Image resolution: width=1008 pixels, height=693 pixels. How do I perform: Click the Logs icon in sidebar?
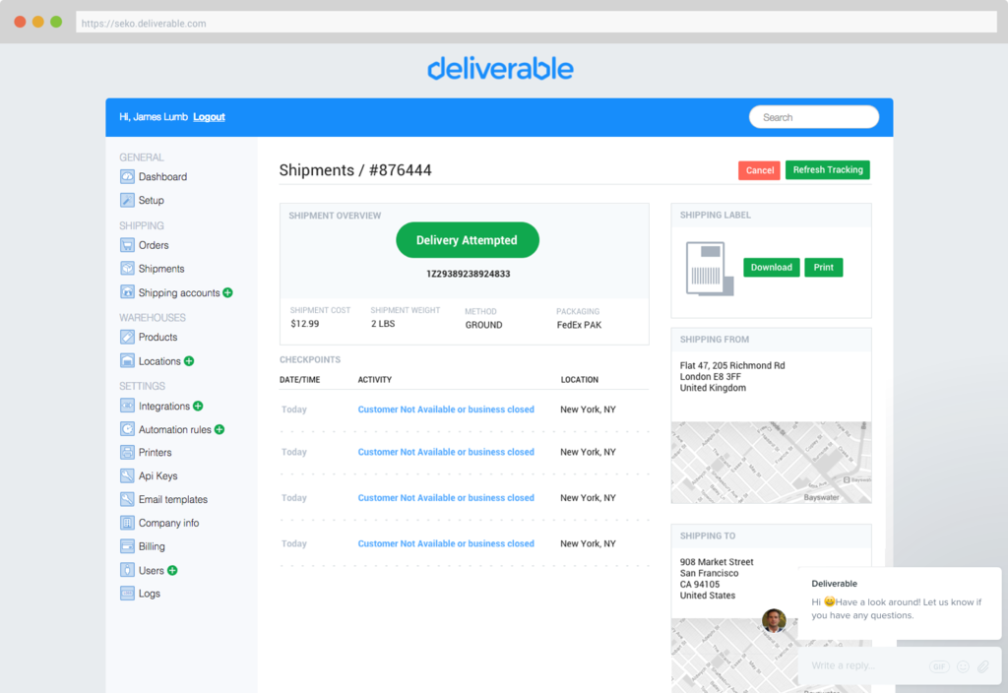point(127,594)
